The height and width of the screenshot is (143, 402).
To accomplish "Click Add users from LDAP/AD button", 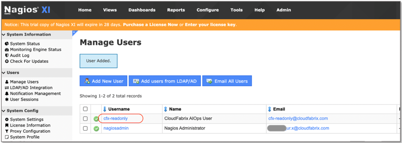I will [x=165, y=81].
